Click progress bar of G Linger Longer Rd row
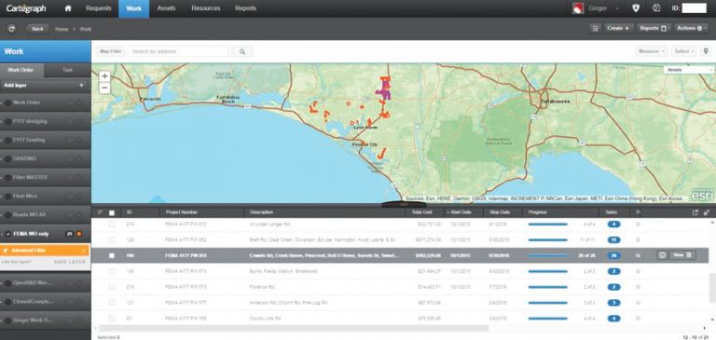This screenshot has height=340, width=716. (x=547, y=224)
